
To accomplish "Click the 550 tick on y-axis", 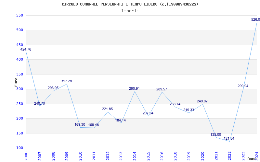I will (19, 16).
